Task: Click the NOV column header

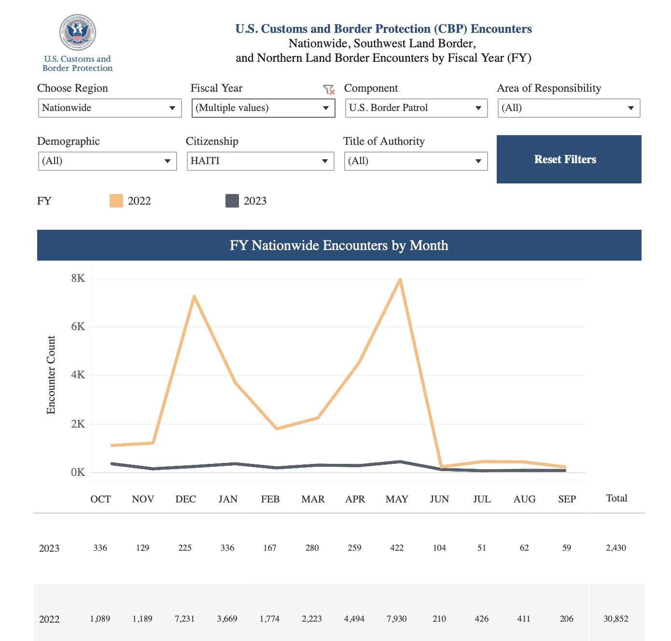Action: 143,499
